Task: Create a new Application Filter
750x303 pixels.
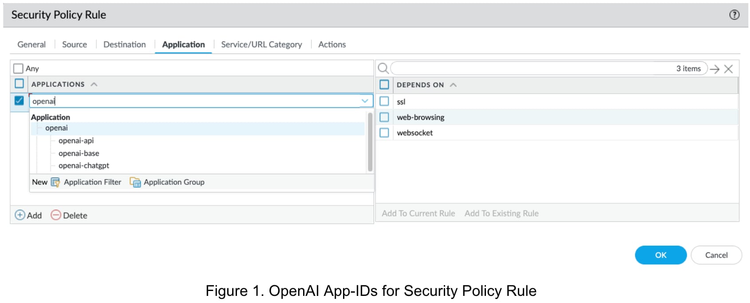Action: tap(92, 182)
